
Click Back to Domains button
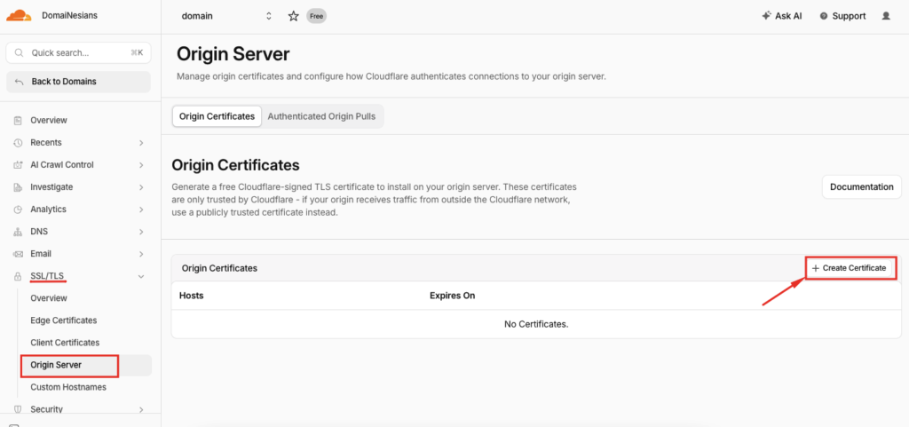click(78, 82)
